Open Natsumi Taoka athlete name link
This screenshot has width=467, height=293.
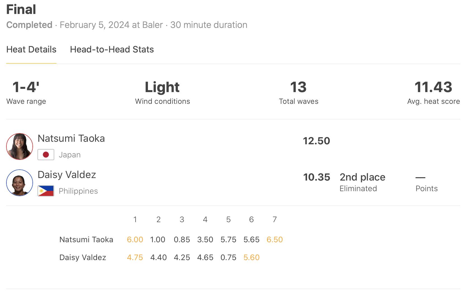71,138
